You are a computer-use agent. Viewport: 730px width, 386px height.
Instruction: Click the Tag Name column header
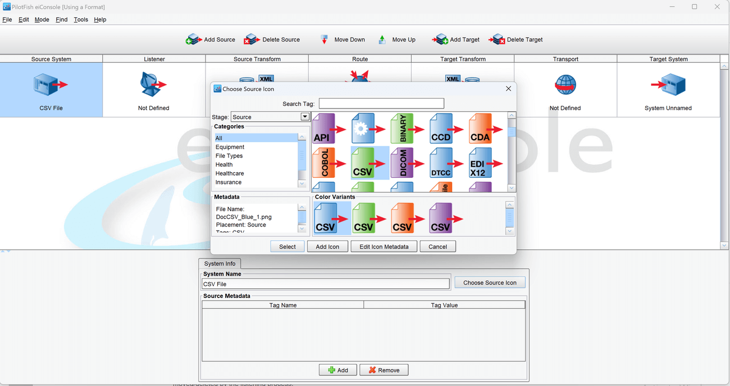click(283, 305)
